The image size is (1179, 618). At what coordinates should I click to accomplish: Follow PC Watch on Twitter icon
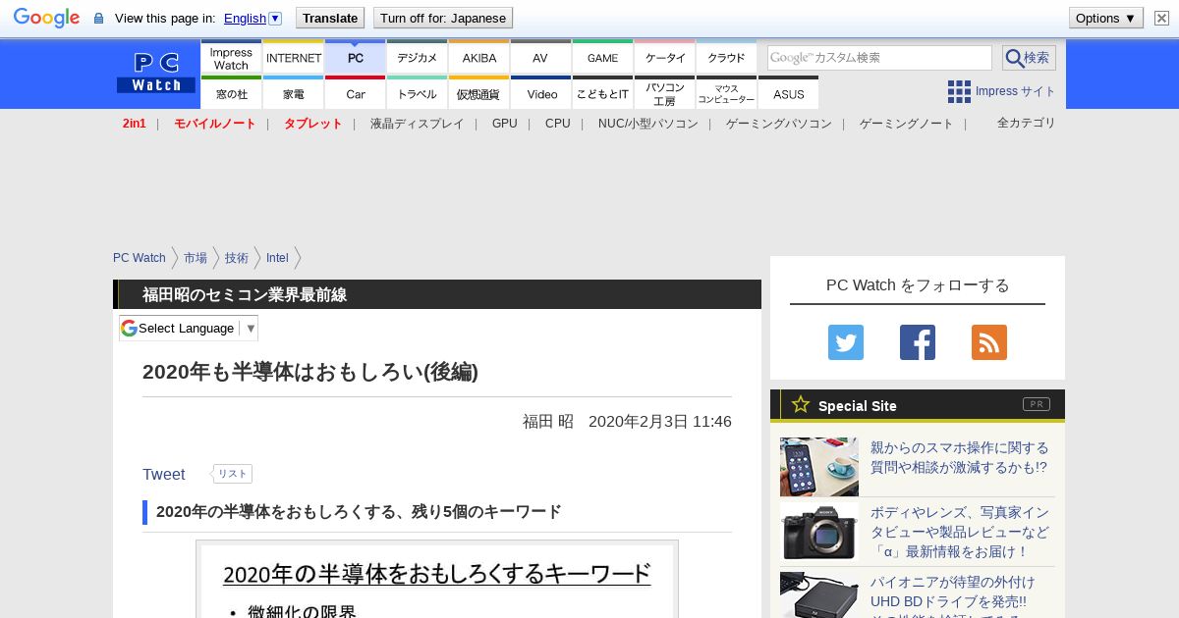(x=846, y=342)
